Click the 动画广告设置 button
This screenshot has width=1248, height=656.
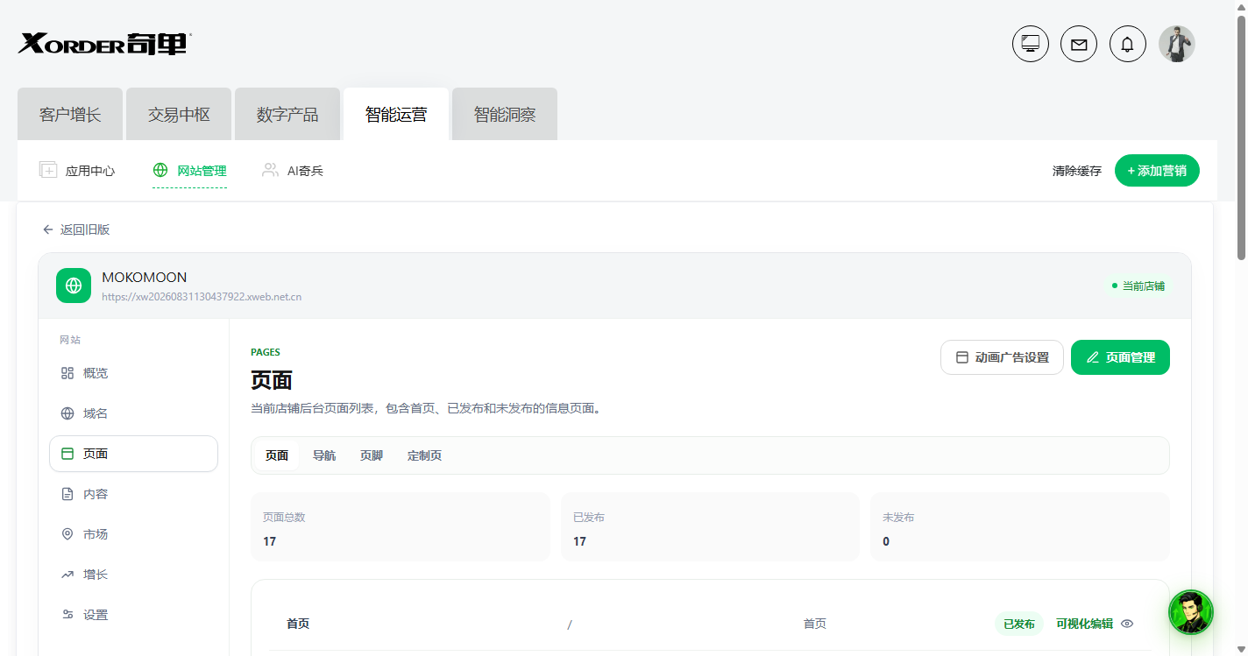[1002, 357]
